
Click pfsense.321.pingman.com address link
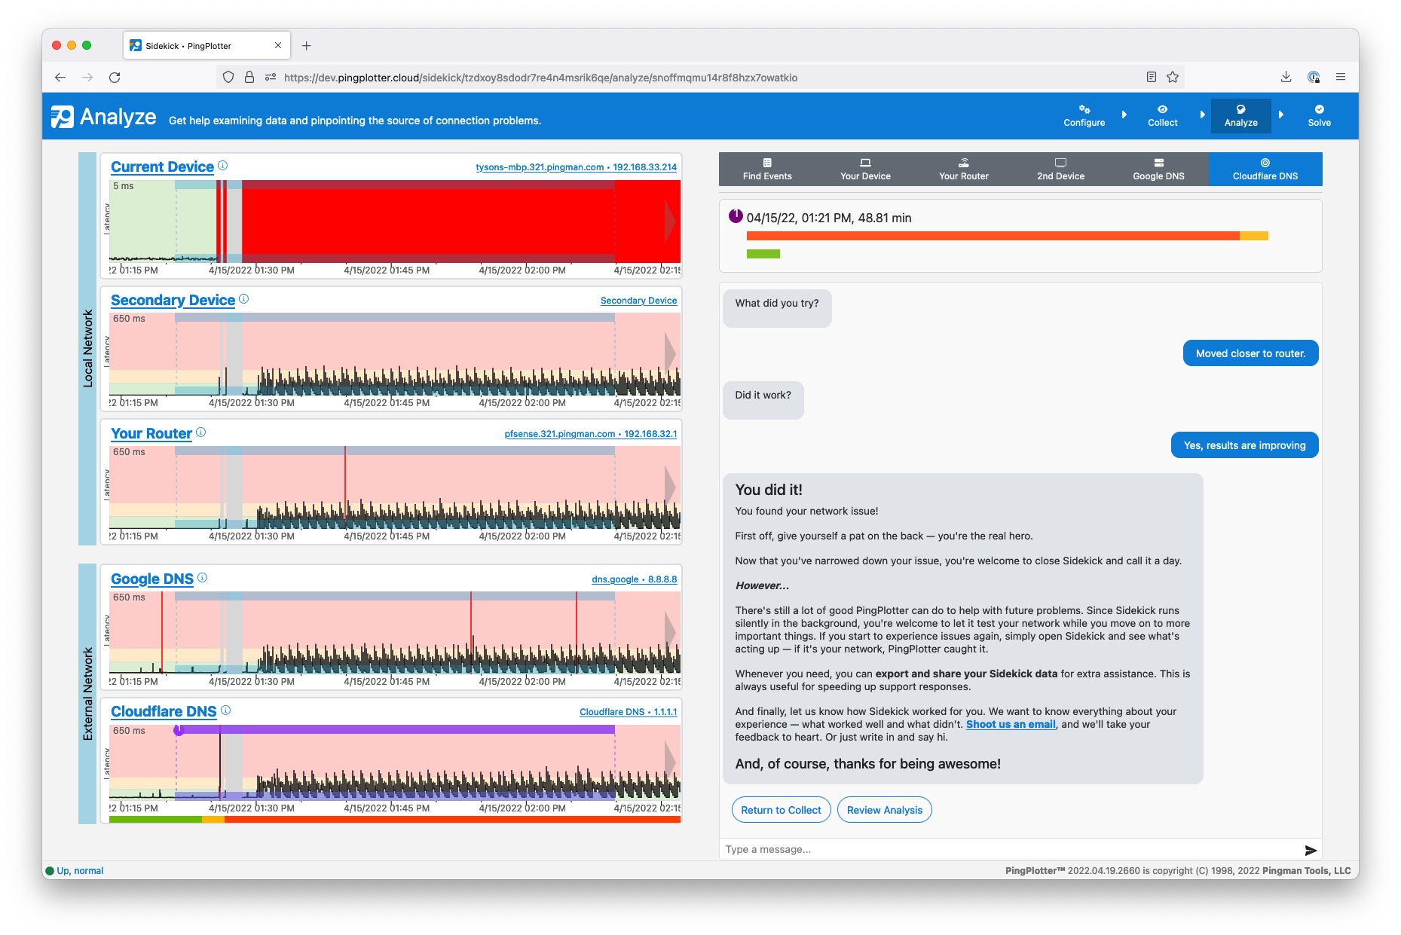click(590, 434)
